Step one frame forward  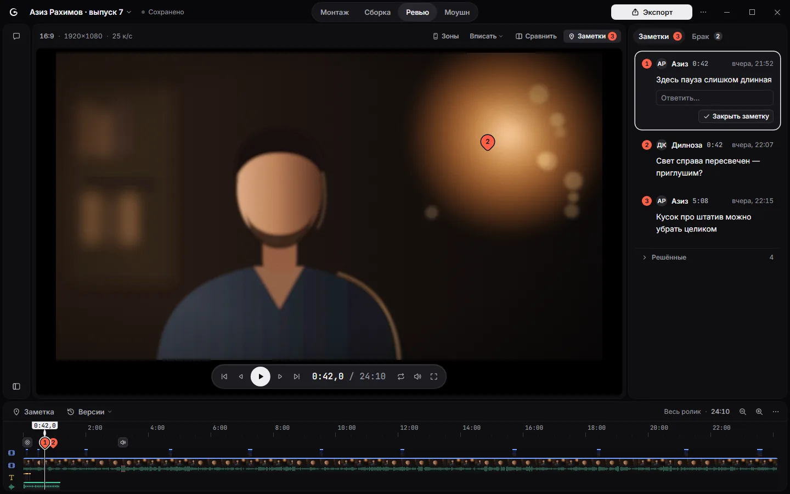pyautogui.click(x=280, y=377)
